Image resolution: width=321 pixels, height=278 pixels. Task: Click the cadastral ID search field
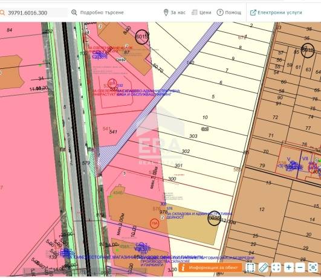coord(34,13)
